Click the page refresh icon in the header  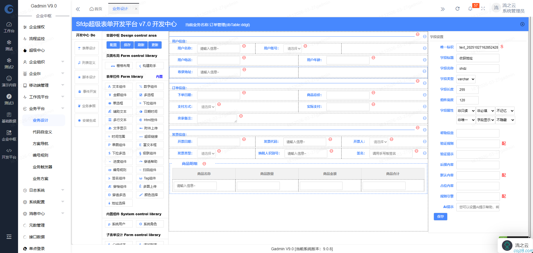coord(457,9)
